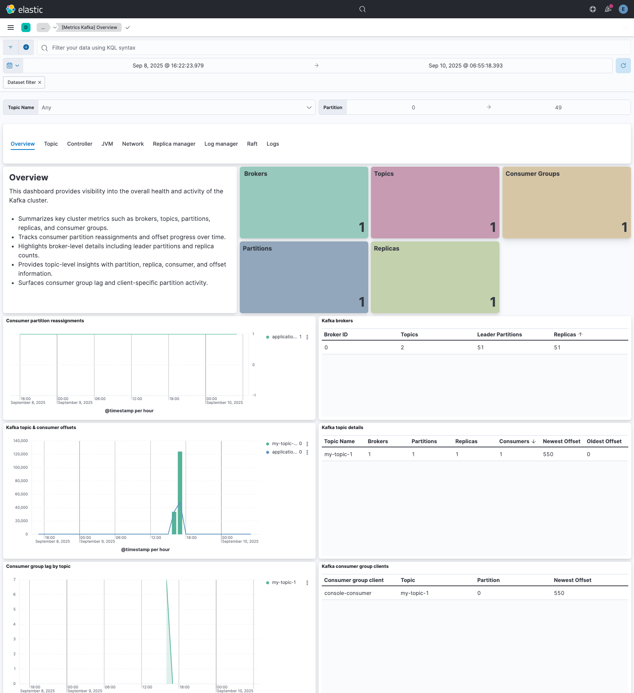Open the main navigation hamburger menu
634x693 pixels.
[11, 27]
